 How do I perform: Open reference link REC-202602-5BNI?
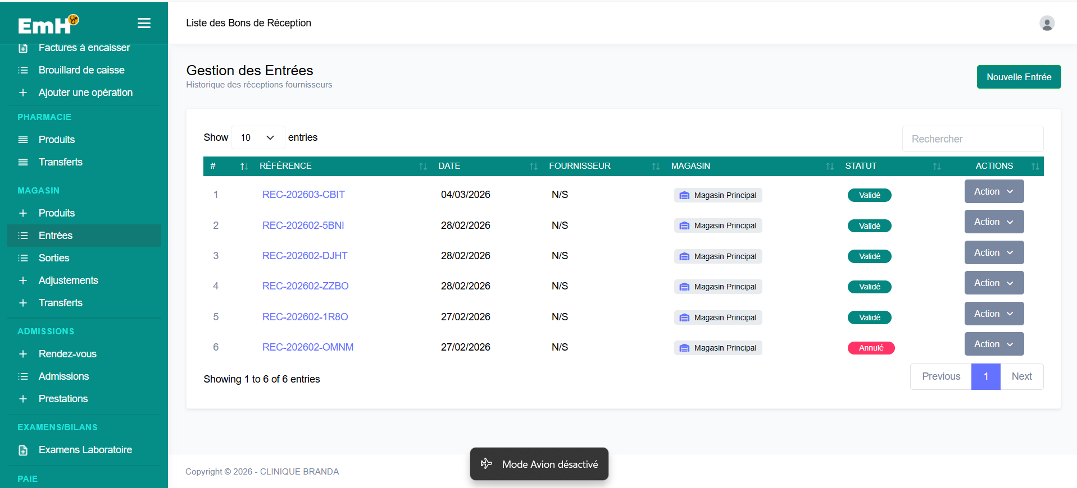(303, 225)
